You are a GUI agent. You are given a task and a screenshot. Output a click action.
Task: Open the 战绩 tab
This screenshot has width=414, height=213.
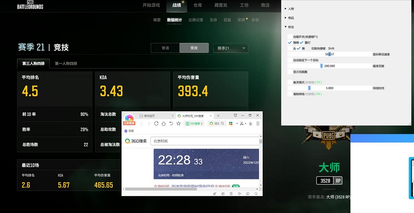[x=177, y=5]
